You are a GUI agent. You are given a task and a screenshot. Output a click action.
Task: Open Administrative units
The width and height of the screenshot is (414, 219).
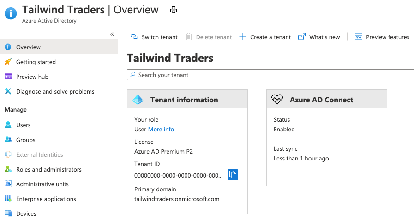[x=42, y=184]
